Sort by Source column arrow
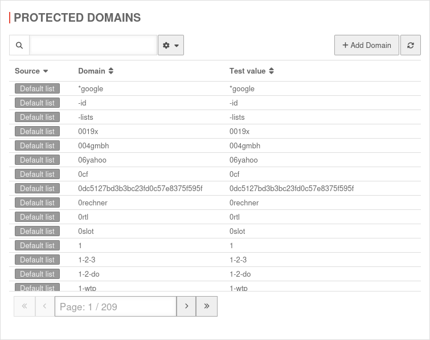The height and width of the screenshot is (340, 430). pyautogui.click(x=46, y=71)
